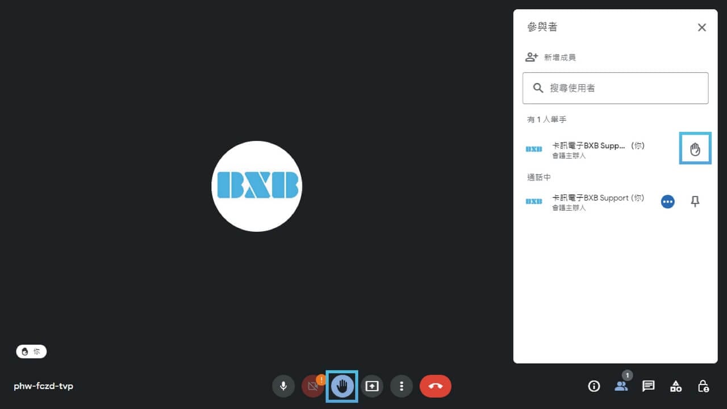Mute the microphone
Screen dimensions: 727x409
click(x=283, y=386)
